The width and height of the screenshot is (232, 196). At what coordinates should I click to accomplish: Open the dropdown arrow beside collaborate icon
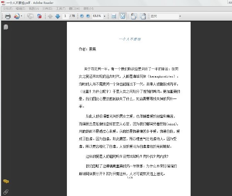click(x=21, y=16)
